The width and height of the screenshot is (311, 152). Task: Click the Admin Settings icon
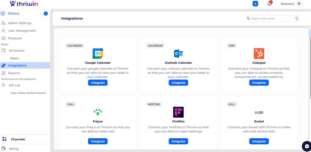coord(3,23)
